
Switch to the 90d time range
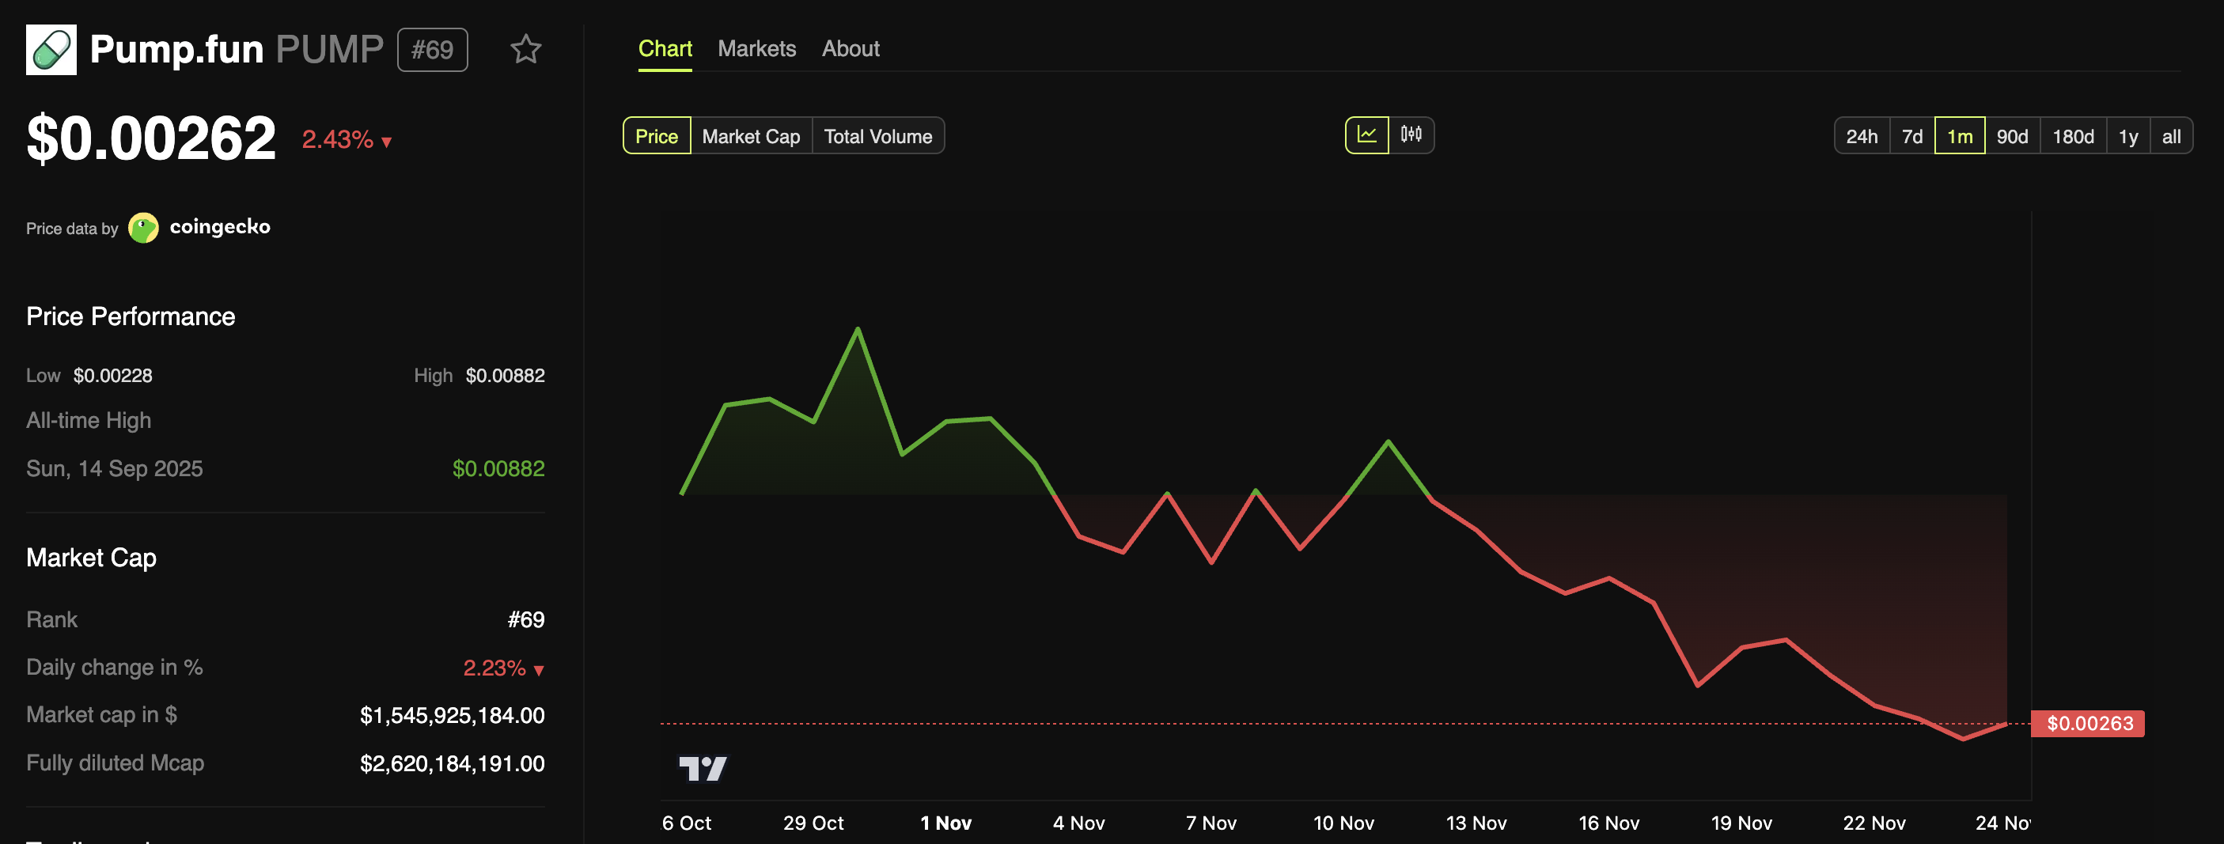2013,135
